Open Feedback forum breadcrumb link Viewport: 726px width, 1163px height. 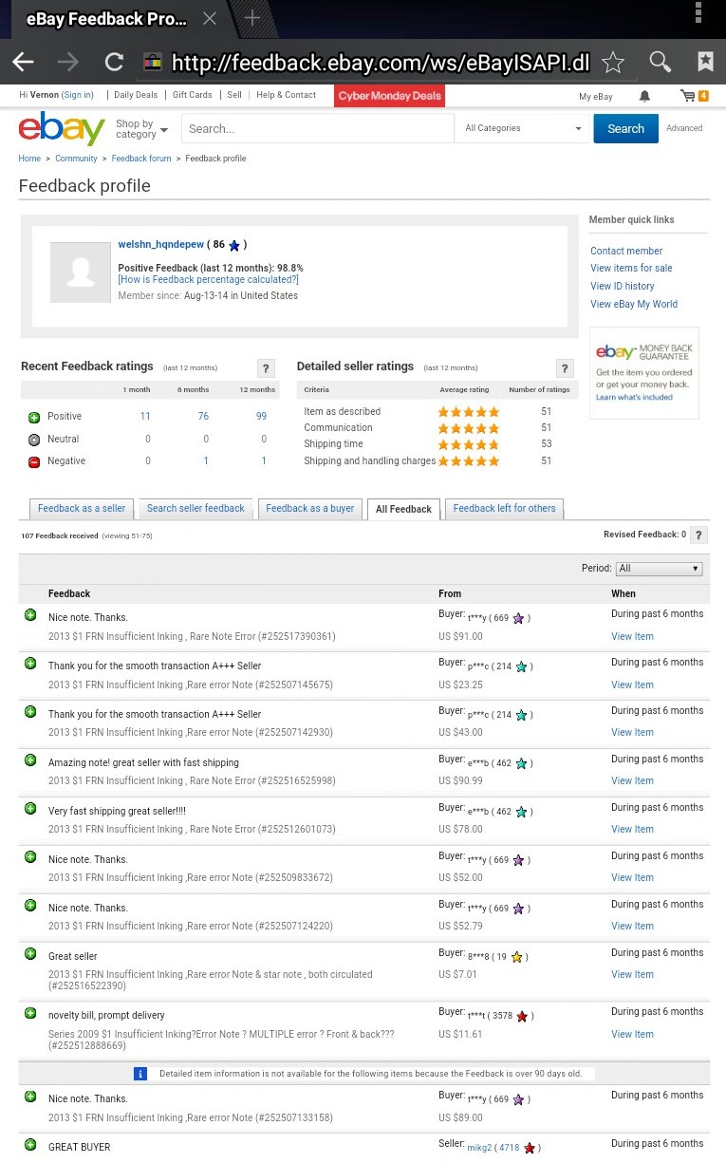[141, 159]
